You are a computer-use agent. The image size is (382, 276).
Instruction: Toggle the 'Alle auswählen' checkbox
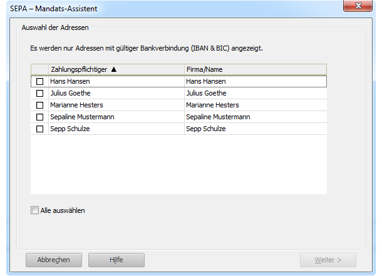click(34, 211)
